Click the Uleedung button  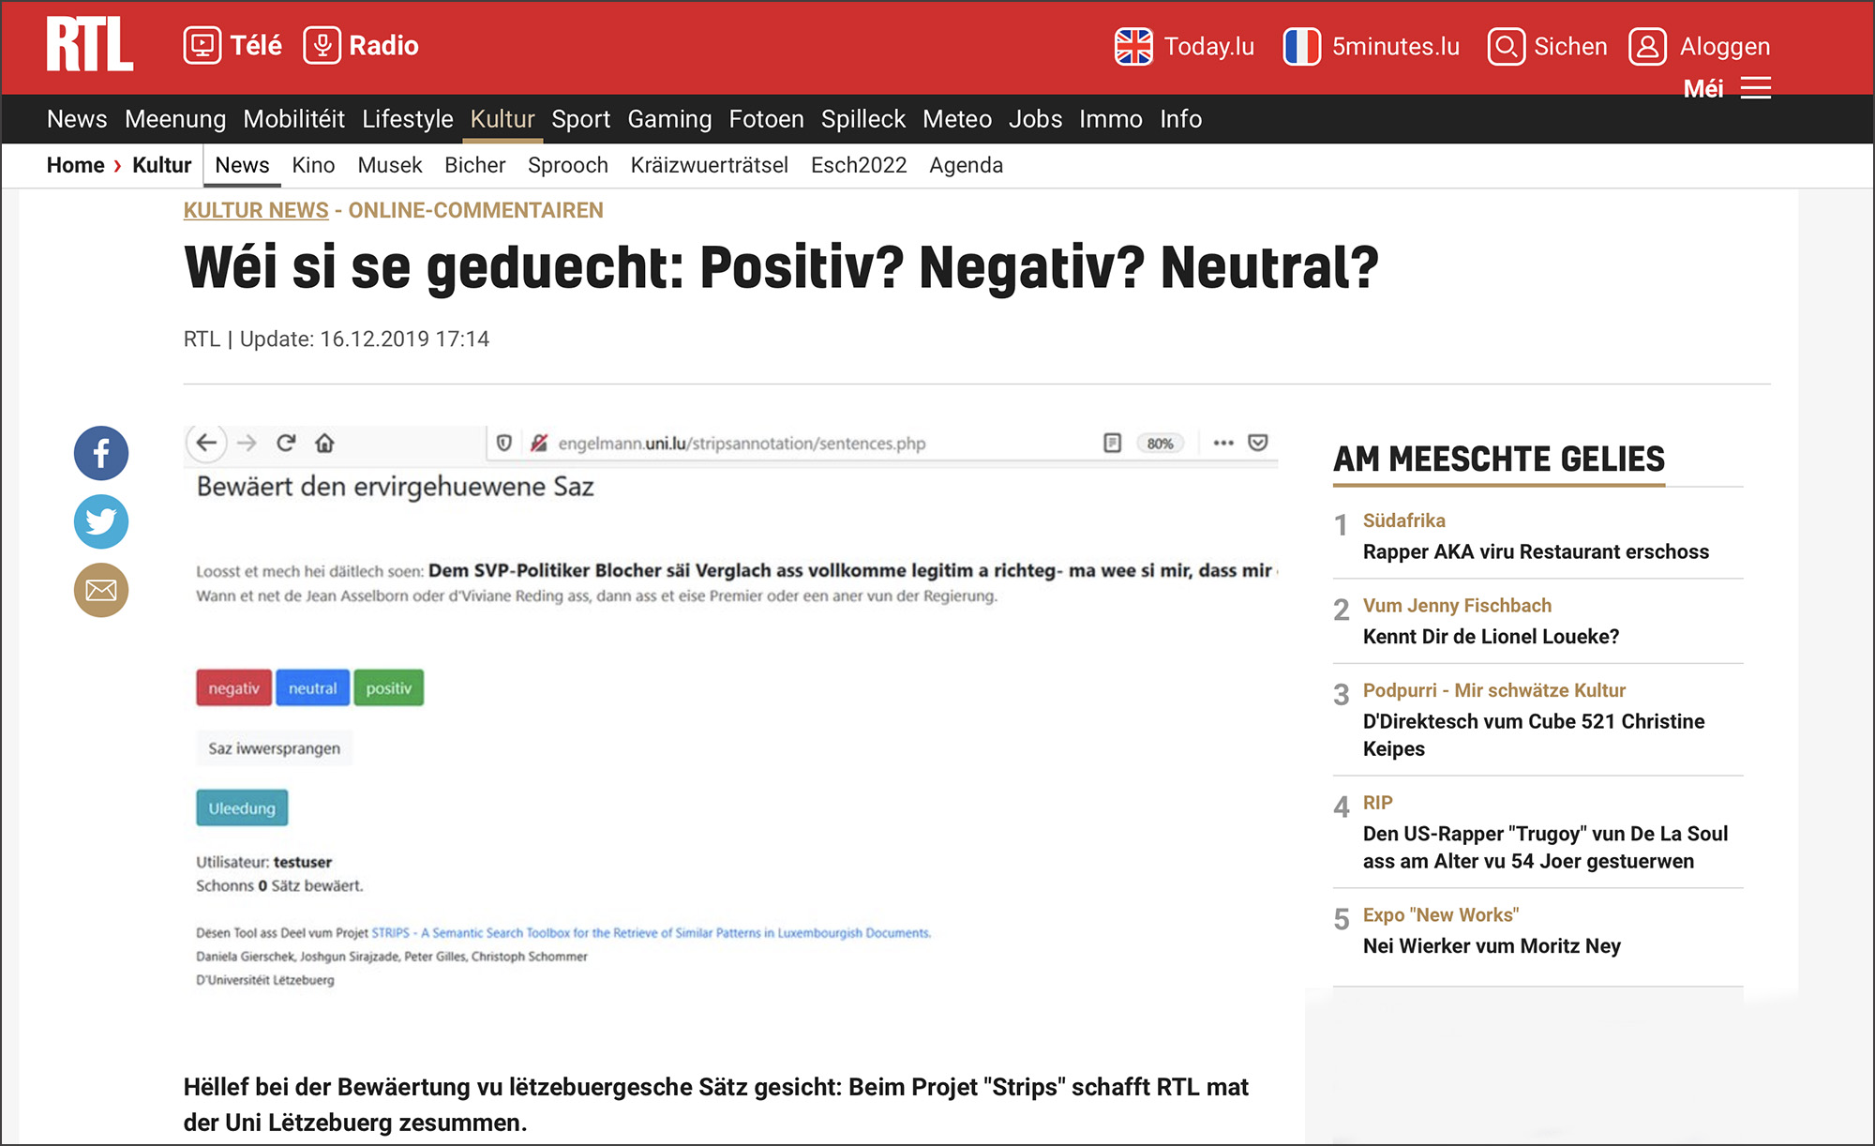pyautogui.click(x=242, y=807)
